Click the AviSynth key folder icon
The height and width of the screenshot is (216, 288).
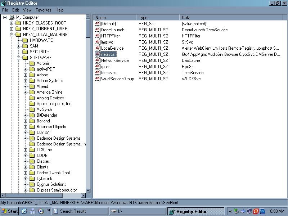pyautogui.click(x=32, y=109)
